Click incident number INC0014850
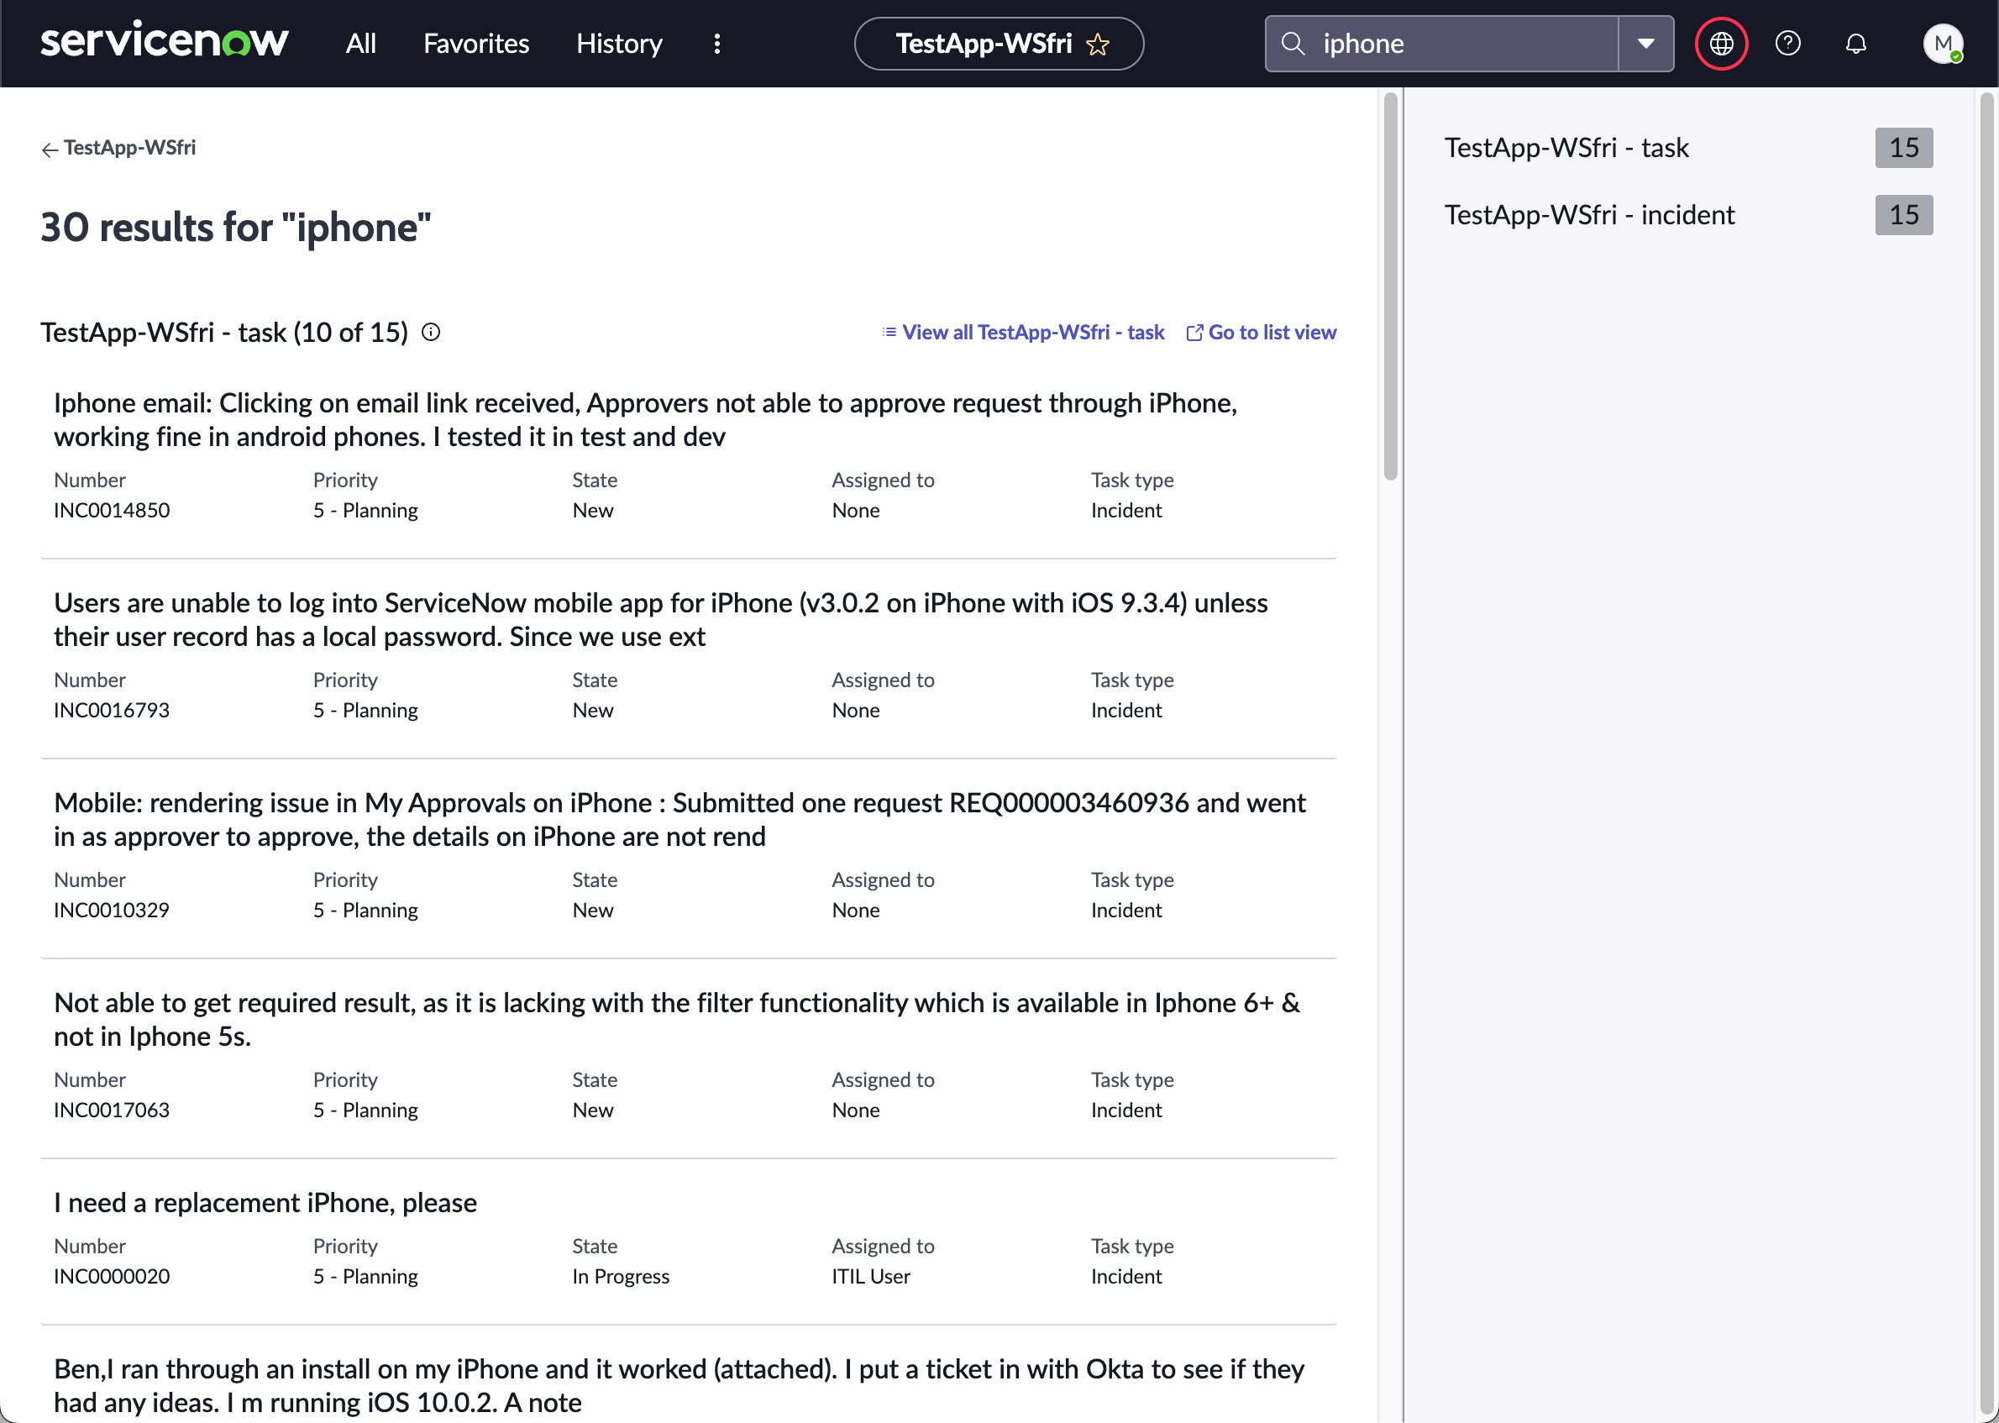Screen dimensions: 1999x1423 pyautogui.click(x=111, y=510)
